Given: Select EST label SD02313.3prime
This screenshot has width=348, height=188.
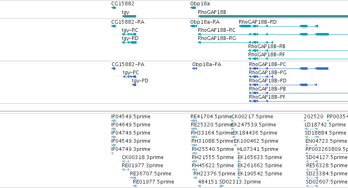Looking at the screenshot, I should [x=240, y=182].
